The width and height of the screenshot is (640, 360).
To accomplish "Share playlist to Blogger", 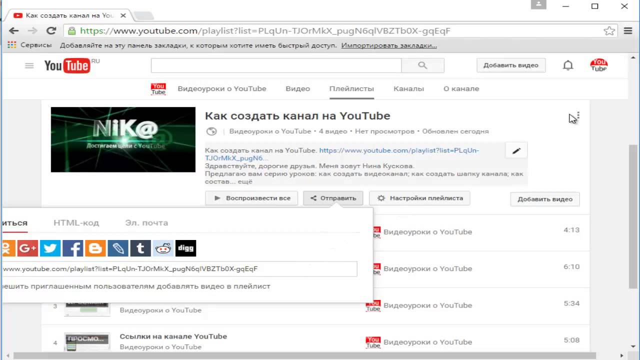I will [95, 248].
